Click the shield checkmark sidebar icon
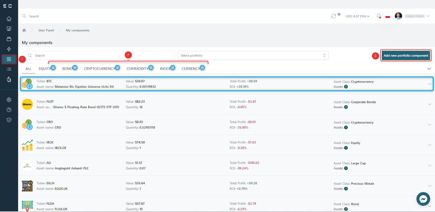435x212 pixels. point(9,120)
